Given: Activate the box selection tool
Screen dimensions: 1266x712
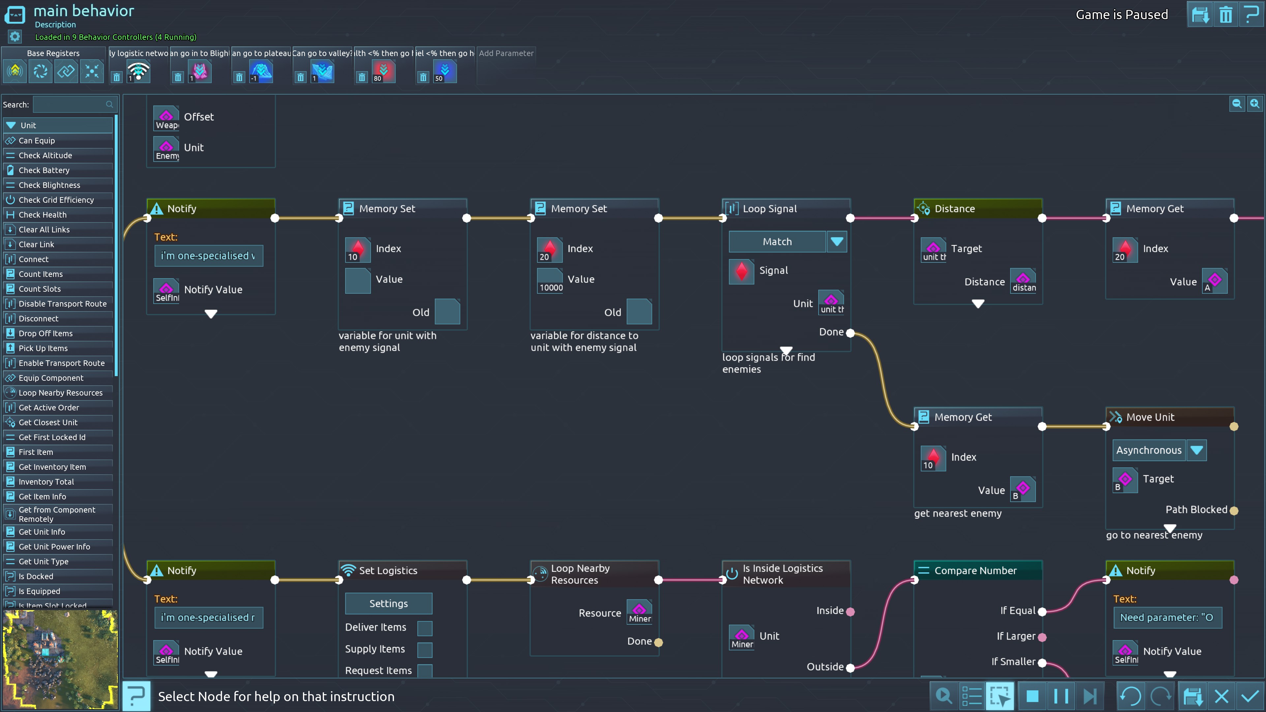Looking at the screenshot, I should click(1000, 696).
